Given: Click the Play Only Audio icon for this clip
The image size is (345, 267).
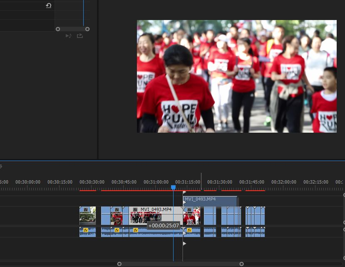Looking at the screenshot, I should tap(69, 36).
